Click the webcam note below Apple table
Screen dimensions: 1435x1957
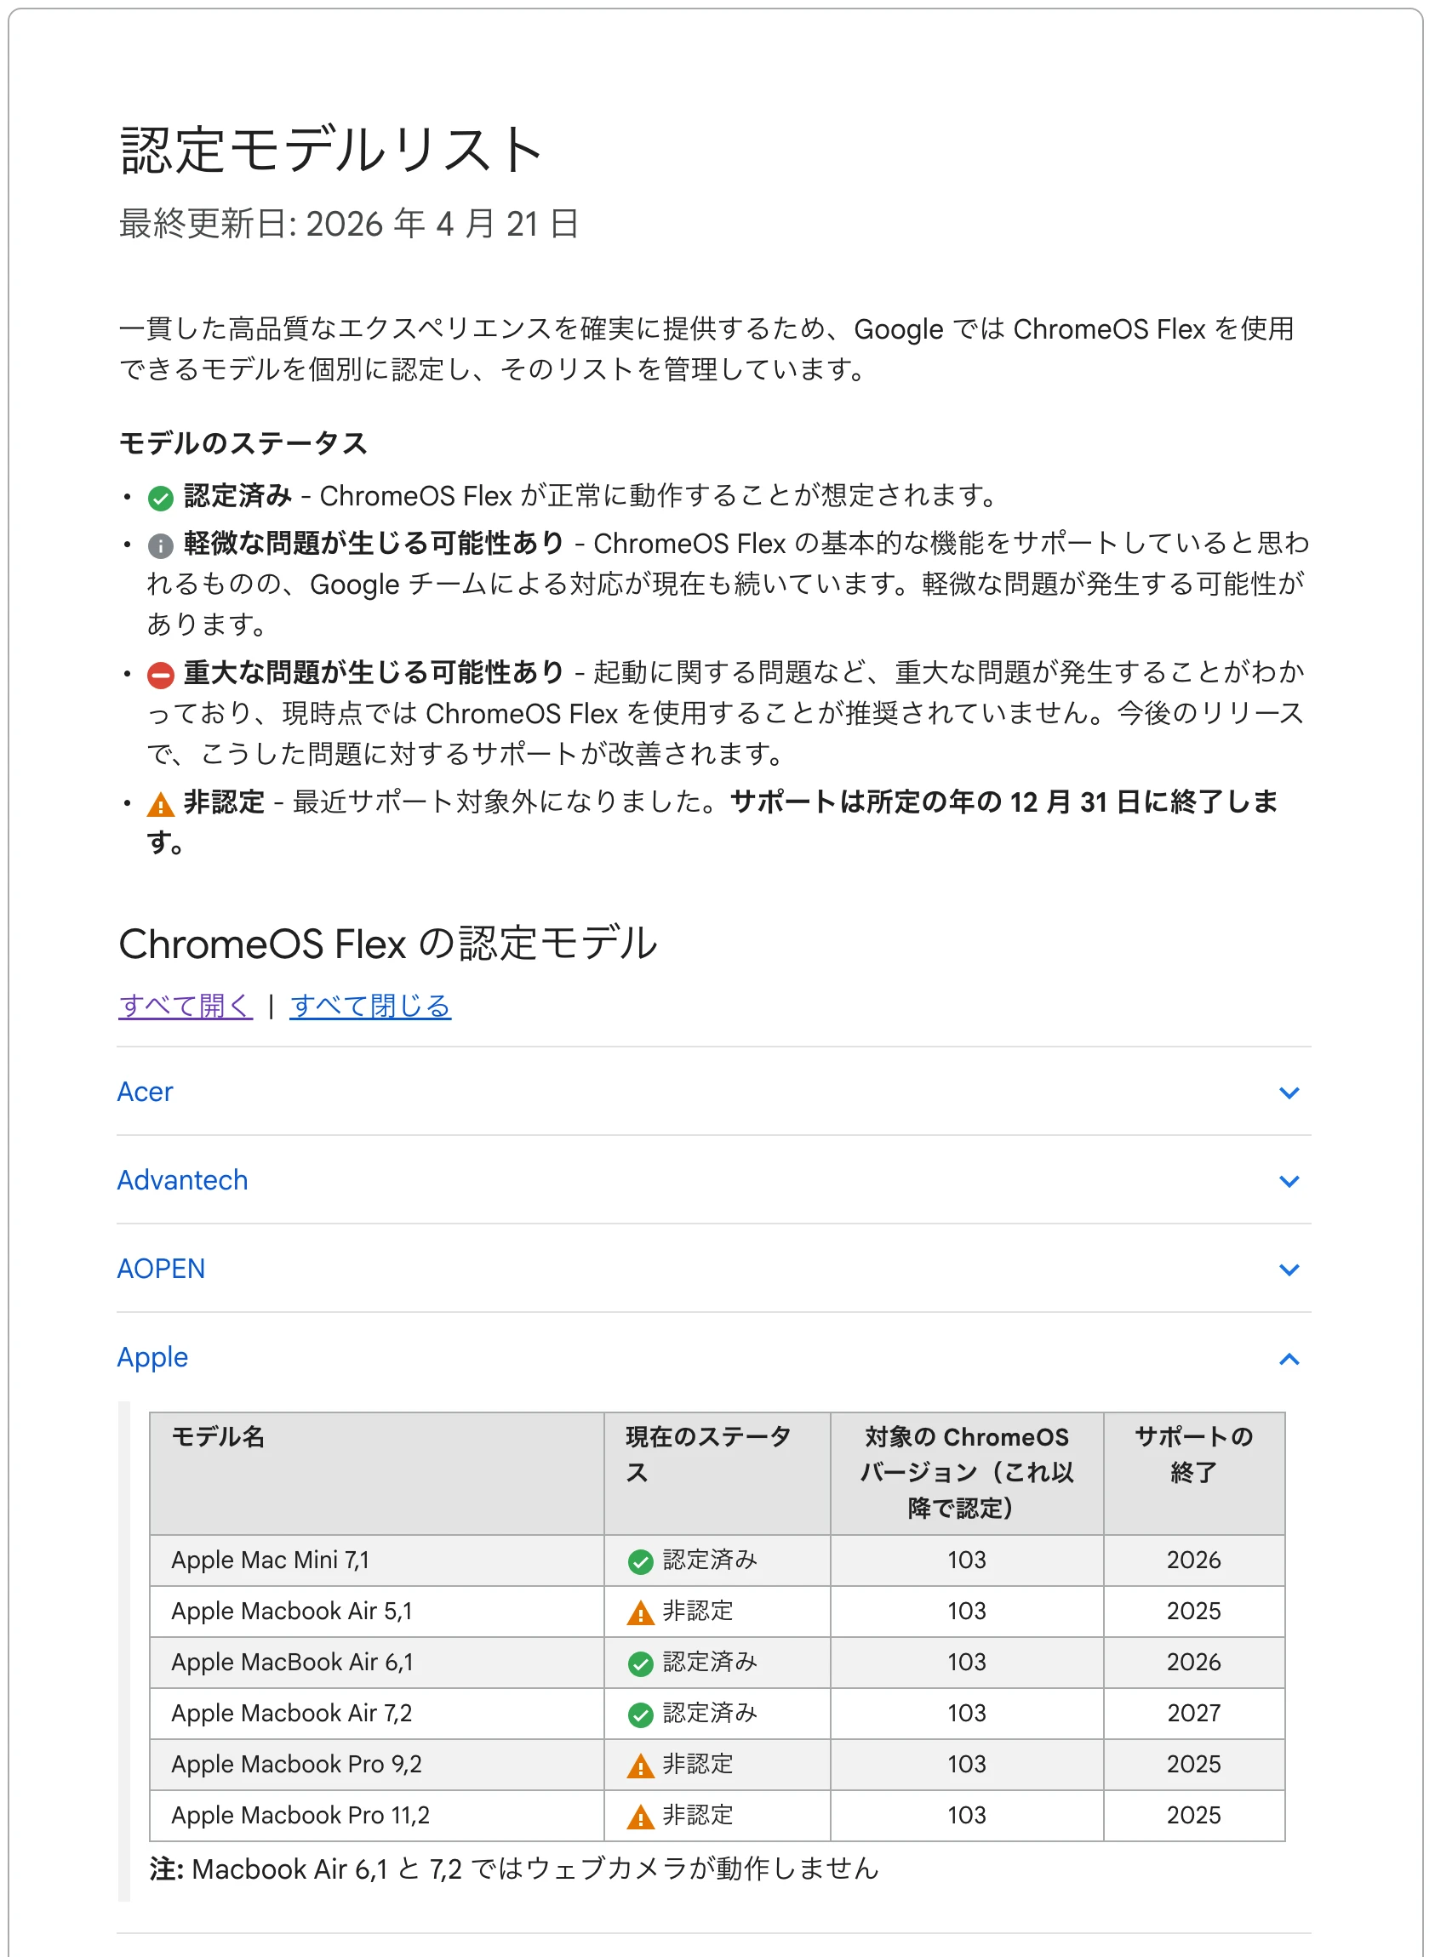pyautogui.click(x=514, y=1870)
